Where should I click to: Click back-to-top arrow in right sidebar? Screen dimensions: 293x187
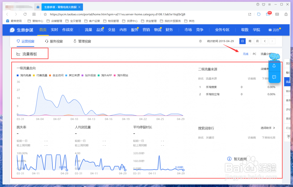tap(289, 137)
